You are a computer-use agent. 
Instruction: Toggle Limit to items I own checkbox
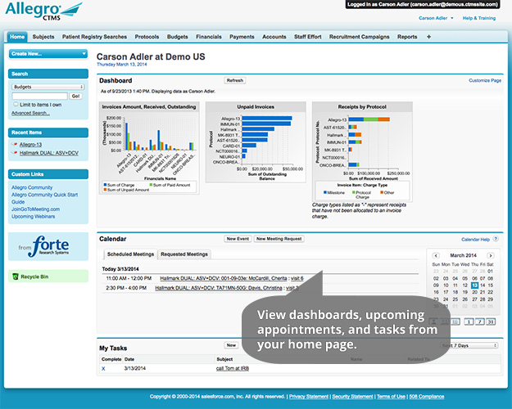pos(16,104)
